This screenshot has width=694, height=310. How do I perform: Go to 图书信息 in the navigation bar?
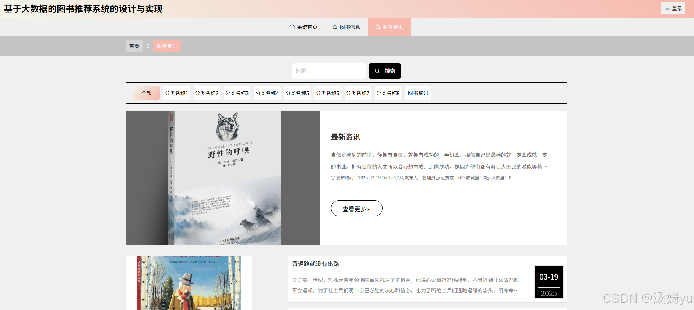click(x=346, y=27)
